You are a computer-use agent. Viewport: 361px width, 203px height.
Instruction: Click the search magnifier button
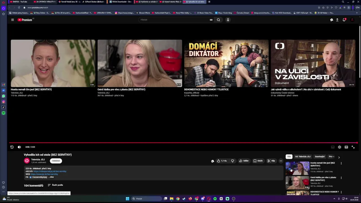click(x=218, y=20)
